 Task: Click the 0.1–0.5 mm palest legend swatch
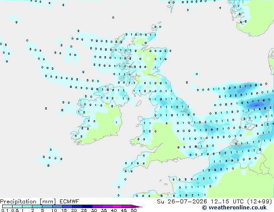[x=7, y=206]
